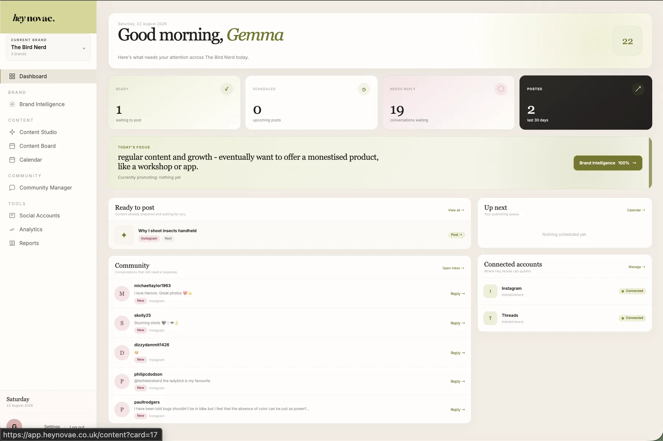Screen dimensions: 663x441
Task: Click Log out link
Action: 77,427
